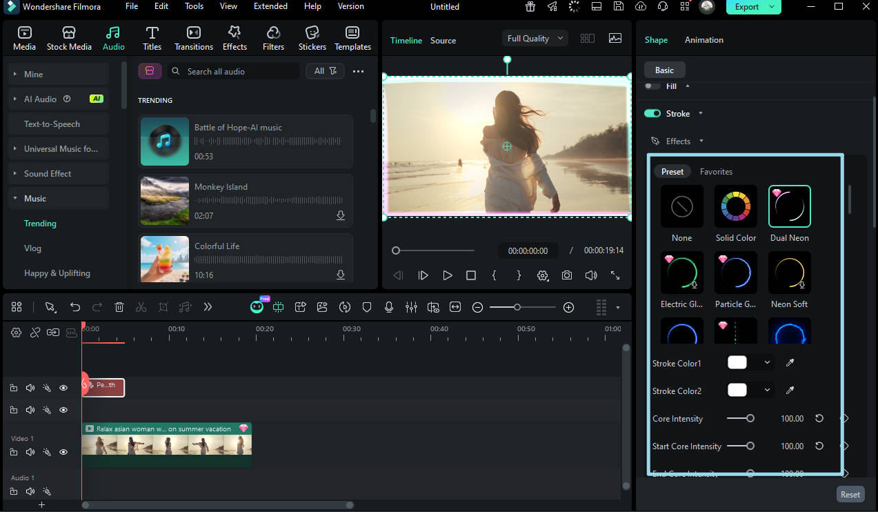Hide the Video 1 track
The width and height of the screenshot is (878, 512).
click(x=63, y=452)
